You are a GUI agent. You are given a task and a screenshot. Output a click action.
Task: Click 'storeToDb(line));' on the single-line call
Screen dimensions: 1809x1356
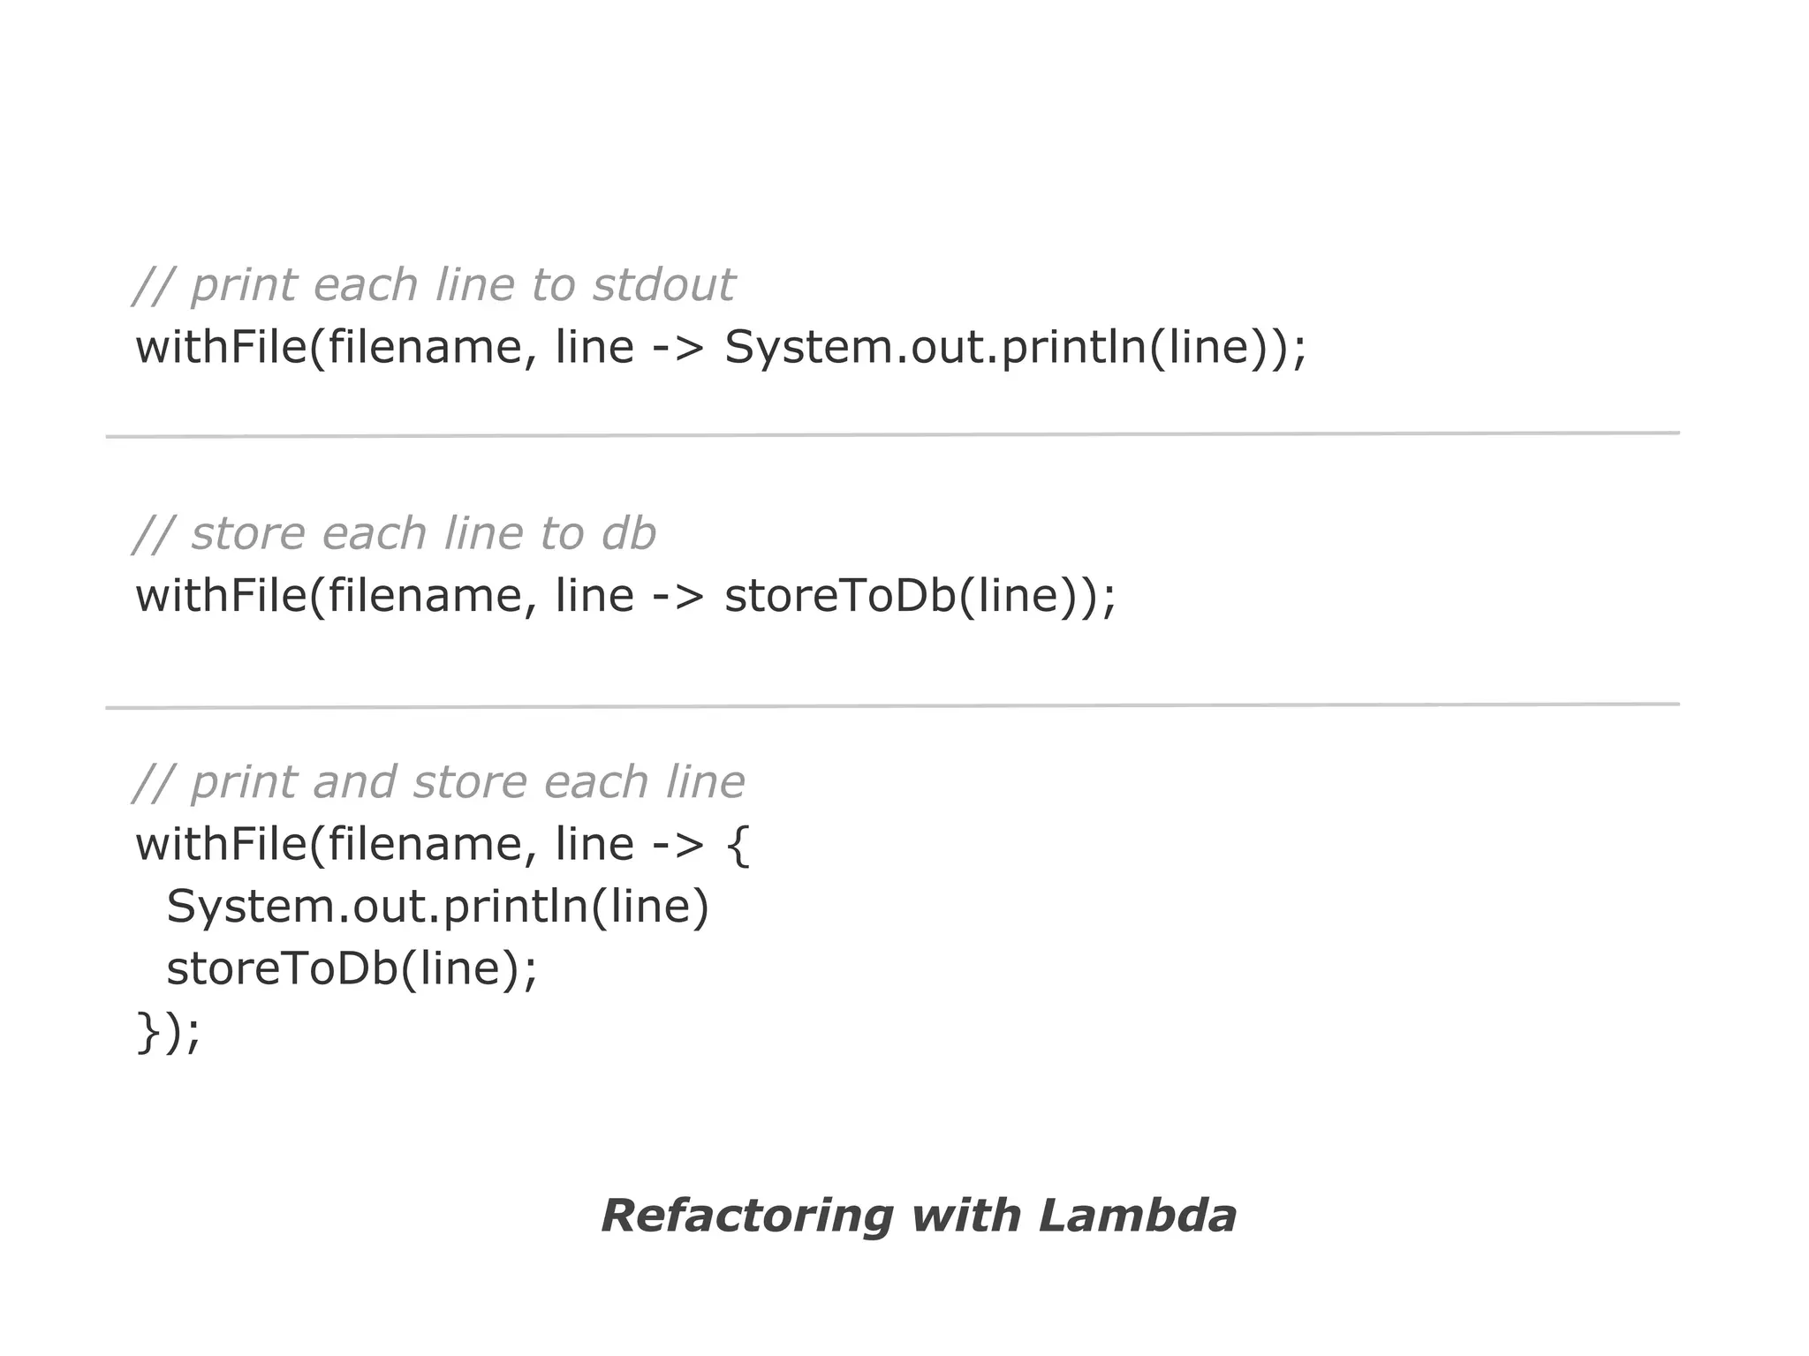[x=920, y=596]
